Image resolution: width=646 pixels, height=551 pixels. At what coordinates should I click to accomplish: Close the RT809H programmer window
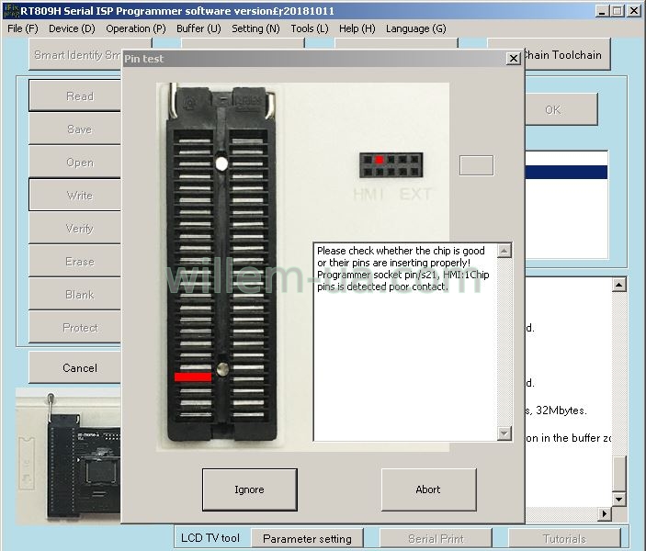(634, 11)
